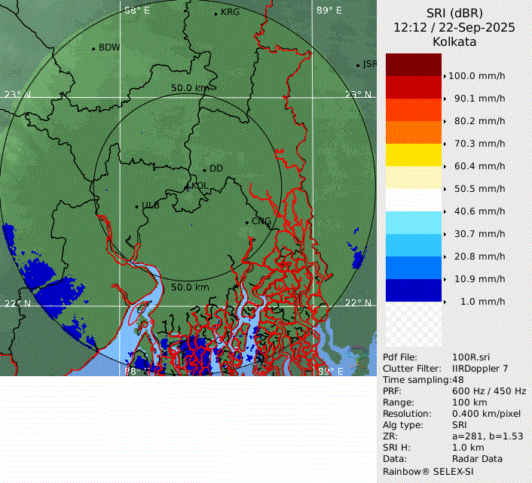The image size is (532, 483).
Task: Click the KRG station marker
Action: [216, 14]
